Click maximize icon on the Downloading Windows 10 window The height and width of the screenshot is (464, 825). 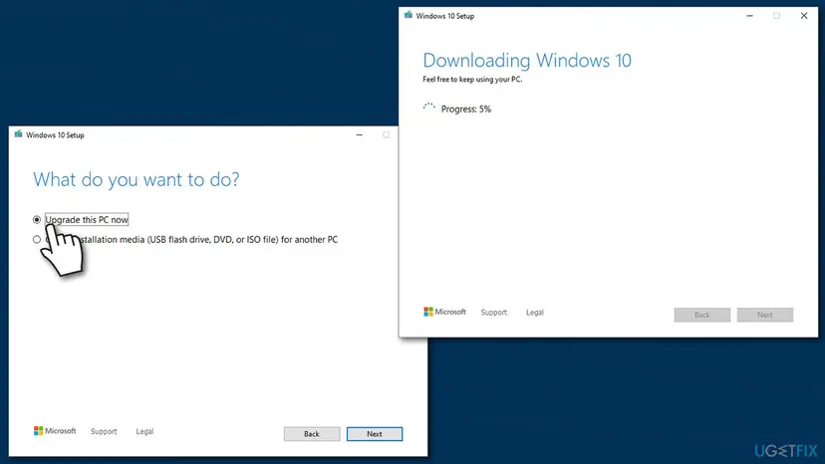point(776,16)
